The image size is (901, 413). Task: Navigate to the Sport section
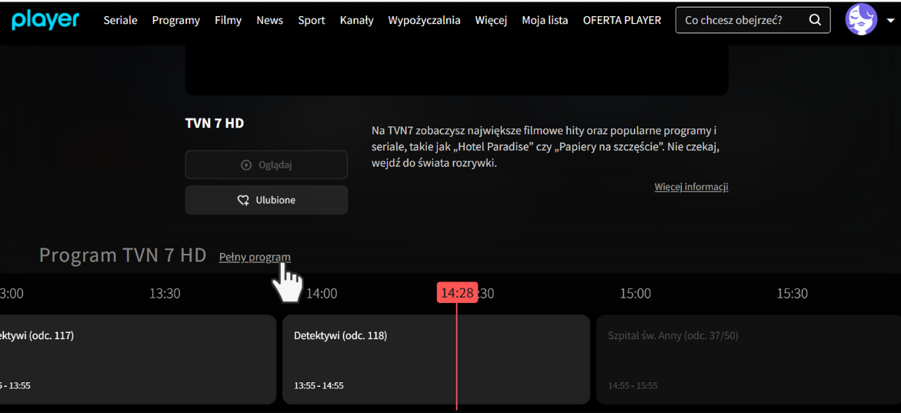pyautogui.click(x=312, y=20)
